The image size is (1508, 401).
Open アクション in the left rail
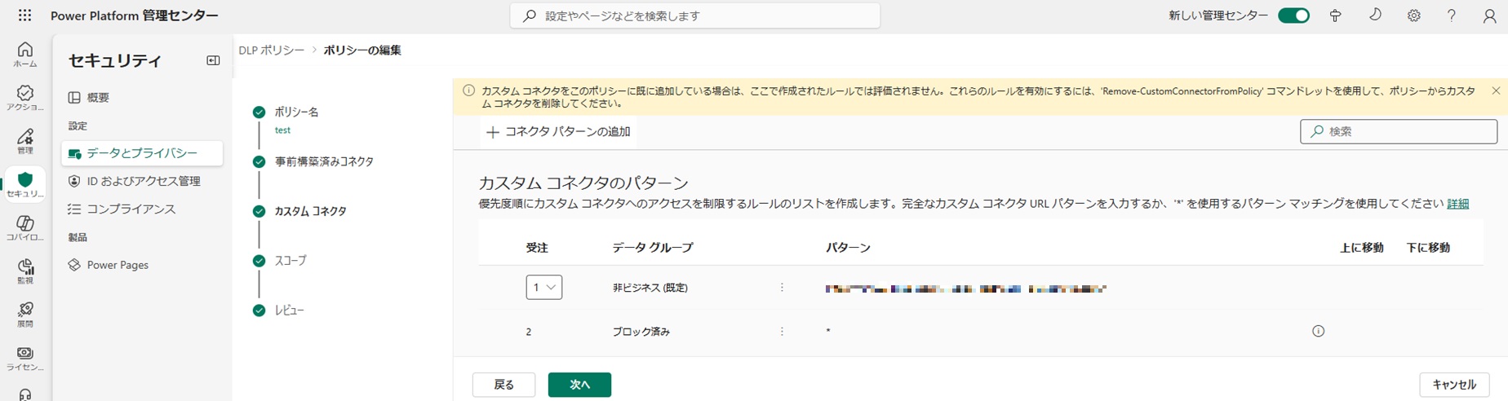[x=25, y=98]
